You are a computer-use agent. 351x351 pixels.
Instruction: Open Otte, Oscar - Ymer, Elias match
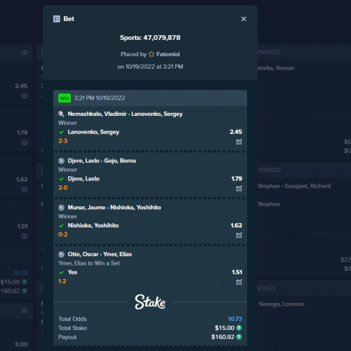coord(100,254)
